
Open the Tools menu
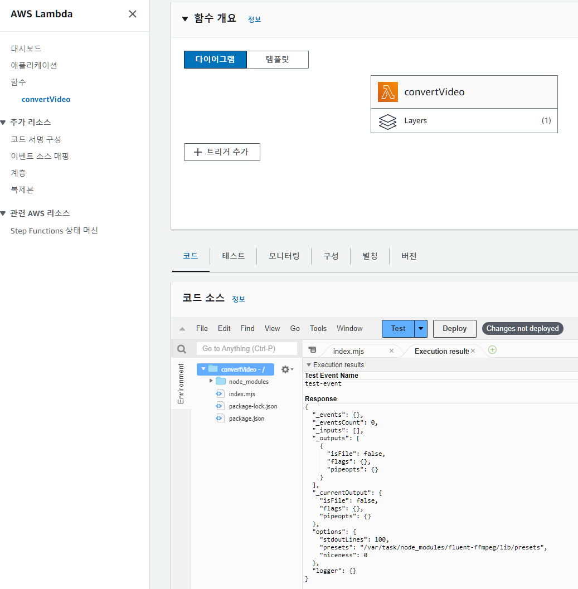coord(318,328)
